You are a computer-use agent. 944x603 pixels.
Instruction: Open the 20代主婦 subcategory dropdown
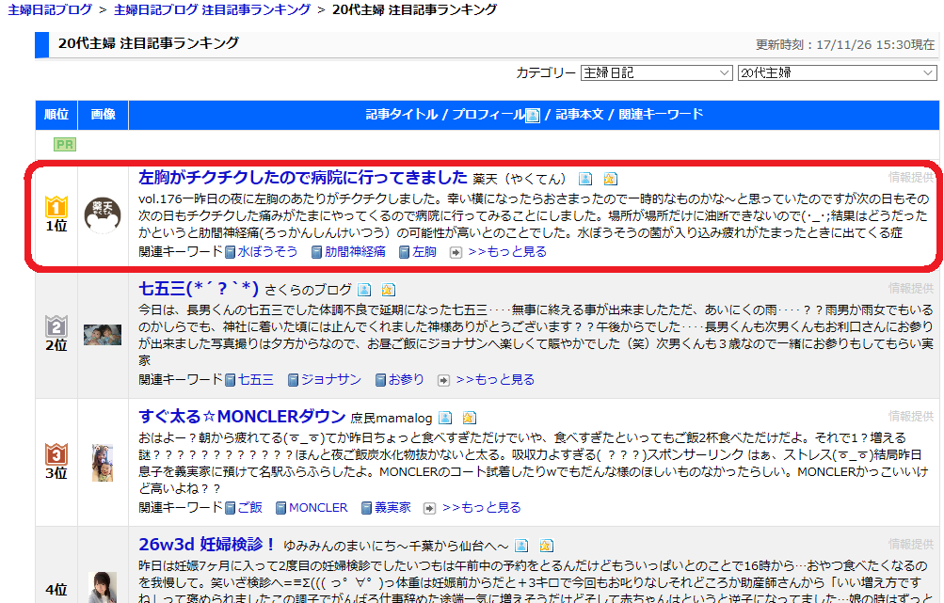838,72
